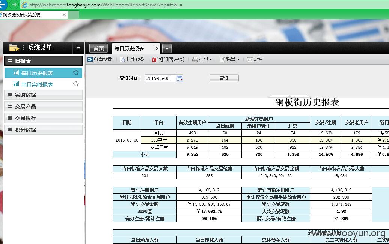Click the 查询 query button

[224, 78]
